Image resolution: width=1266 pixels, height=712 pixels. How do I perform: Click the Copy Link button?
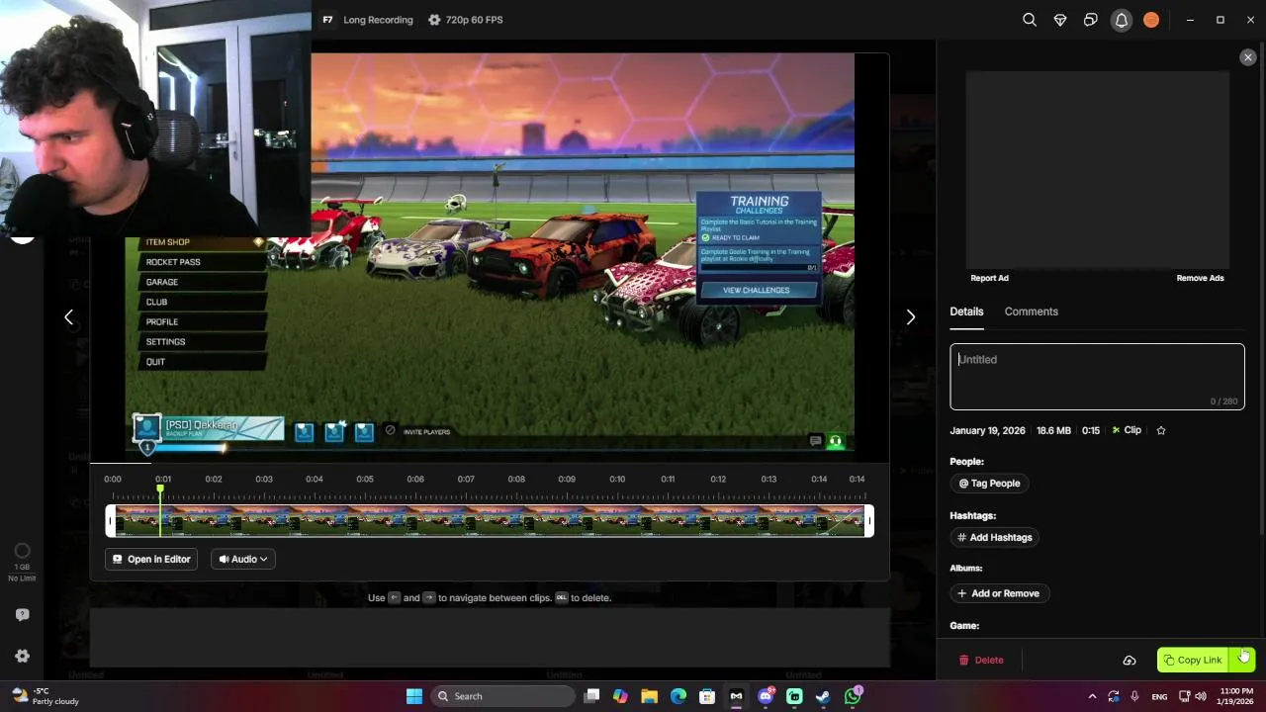pyautogui.click(x=1194, y=660)
